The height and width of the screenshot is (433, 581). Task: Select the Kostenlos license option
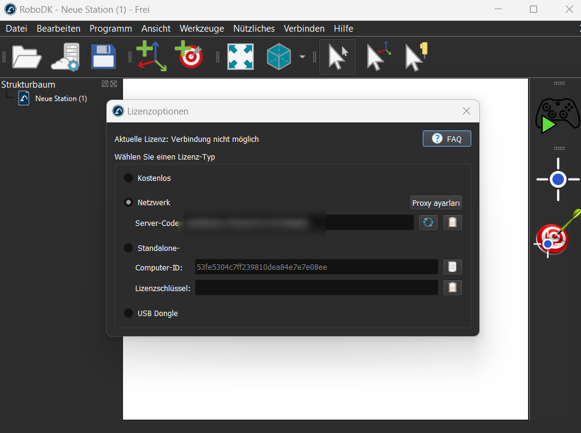129,178
